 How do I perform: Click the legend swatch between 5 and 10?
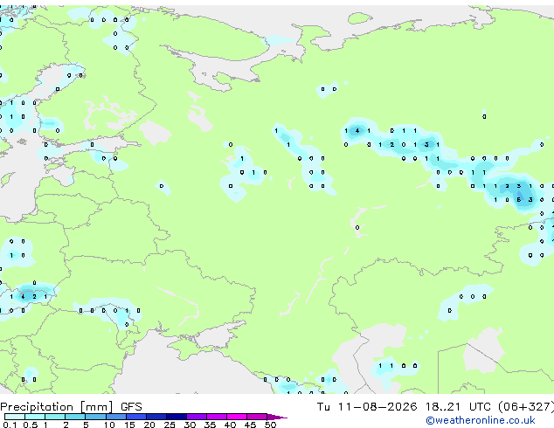[x=96, y=417]
